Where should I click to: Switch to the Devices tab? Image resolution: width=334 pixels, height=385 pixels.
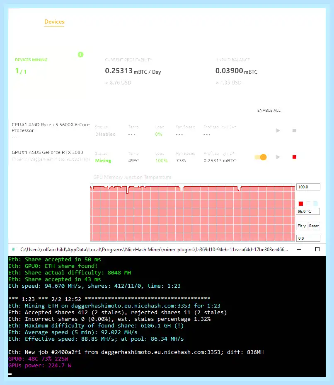click(x=54, y=22)
